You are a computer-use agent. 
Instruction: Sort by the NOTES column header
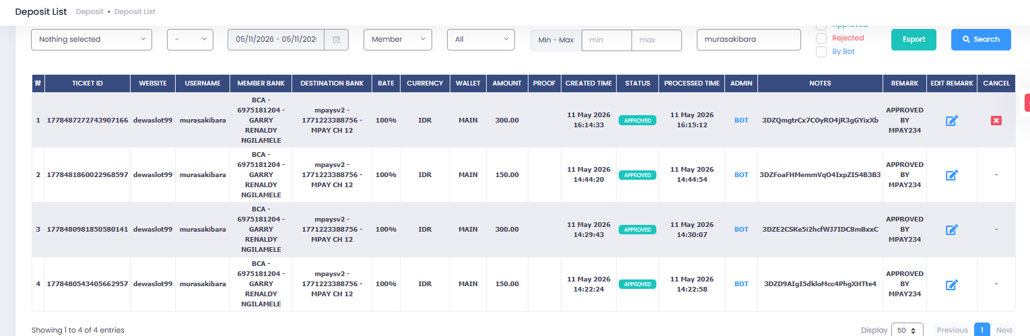click(820, 83)
